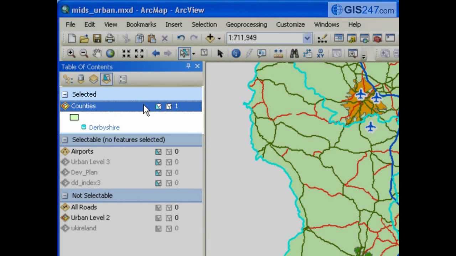Viewport: 456px width, 256px height.
Task: Click the HTML Popup tool icon
Action: point(262,53)
